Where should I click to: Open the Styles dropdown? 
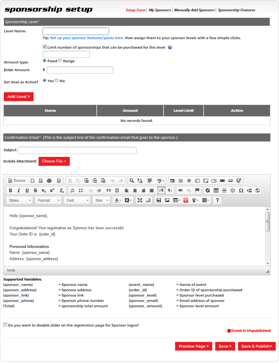[20, 200]
